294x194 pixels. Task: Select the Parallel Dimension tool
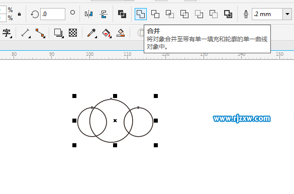[26, 33]
